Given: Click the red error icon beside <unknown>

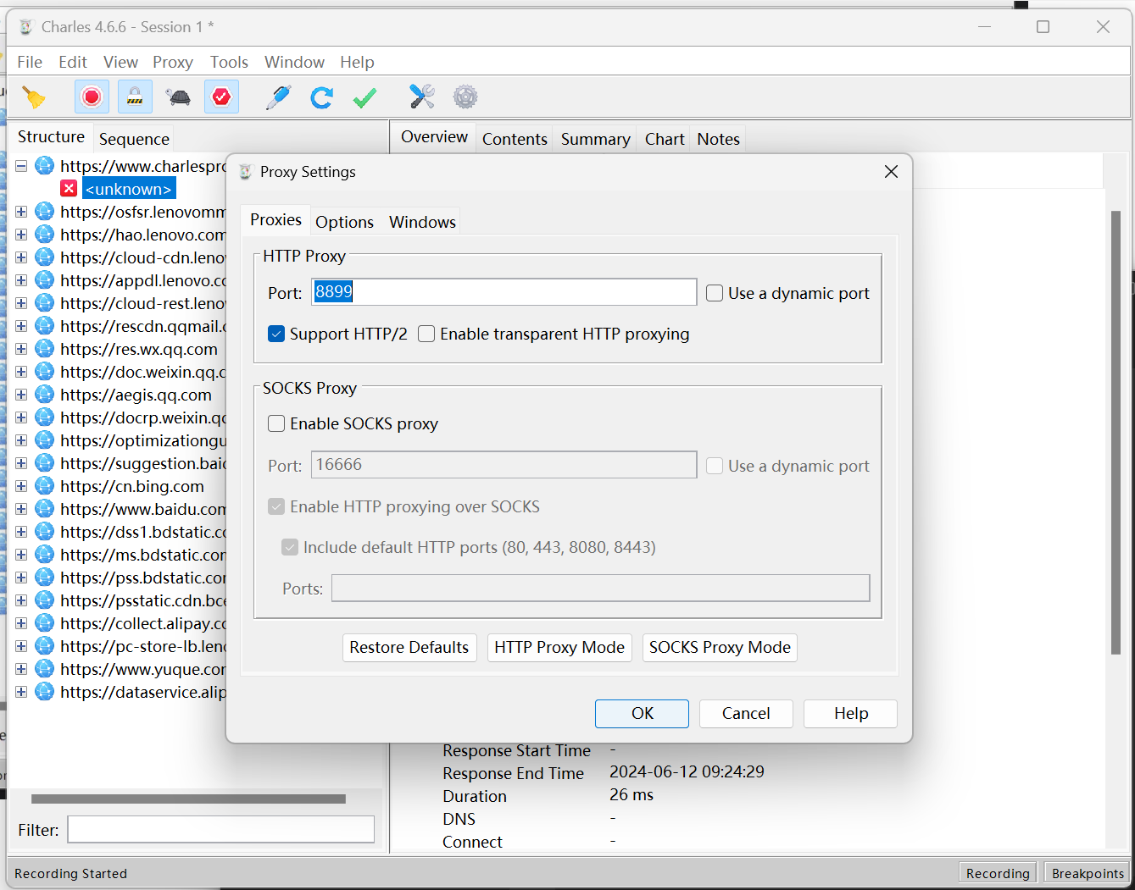Looking at the screenshot, I should (70, 188).
